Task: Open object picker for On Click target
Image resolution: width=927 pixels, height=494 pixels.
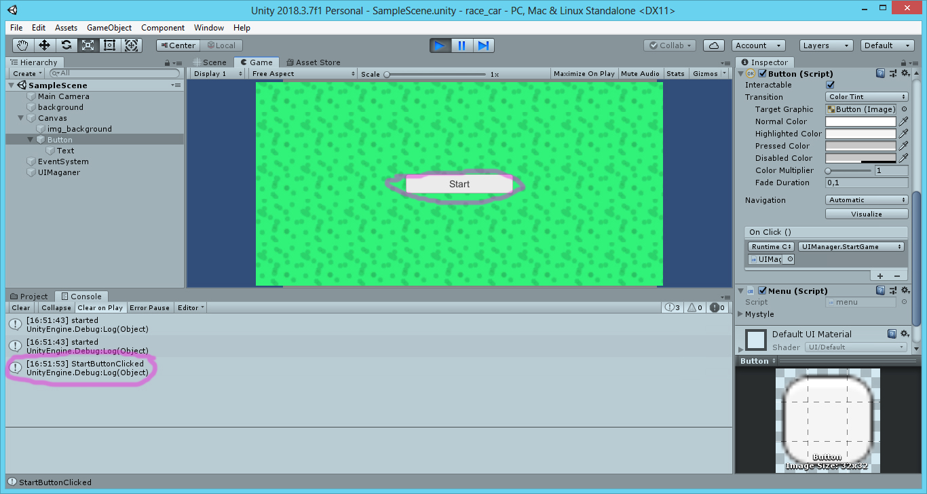Action: pyautogui.click(x=790, y=259)
